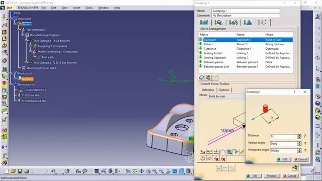Select the Approach macro row
The image size is (322, 181).
point(246,40)
